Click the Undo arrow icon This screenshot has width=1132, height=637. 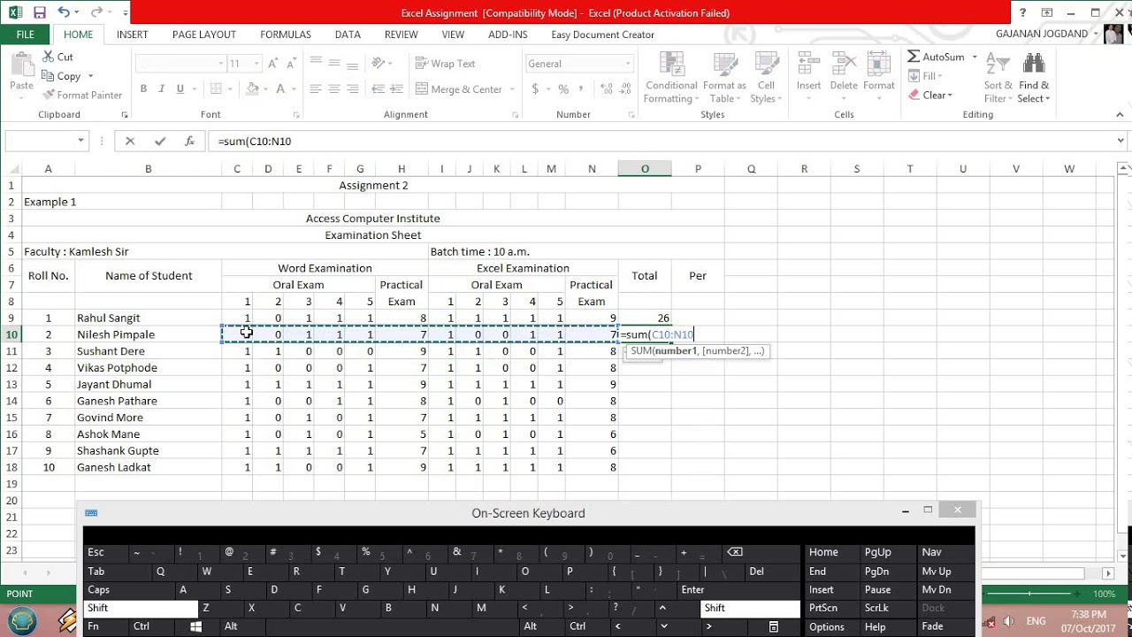[x=64, y=12]
